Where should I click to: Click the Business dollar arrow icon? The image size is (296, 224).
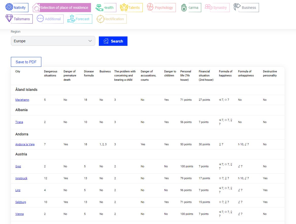[237, 7]
